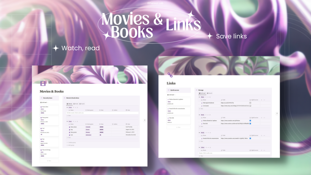Switch to the Movies tab in inbox
Screen dimensions: 311x175
(69, 104)
